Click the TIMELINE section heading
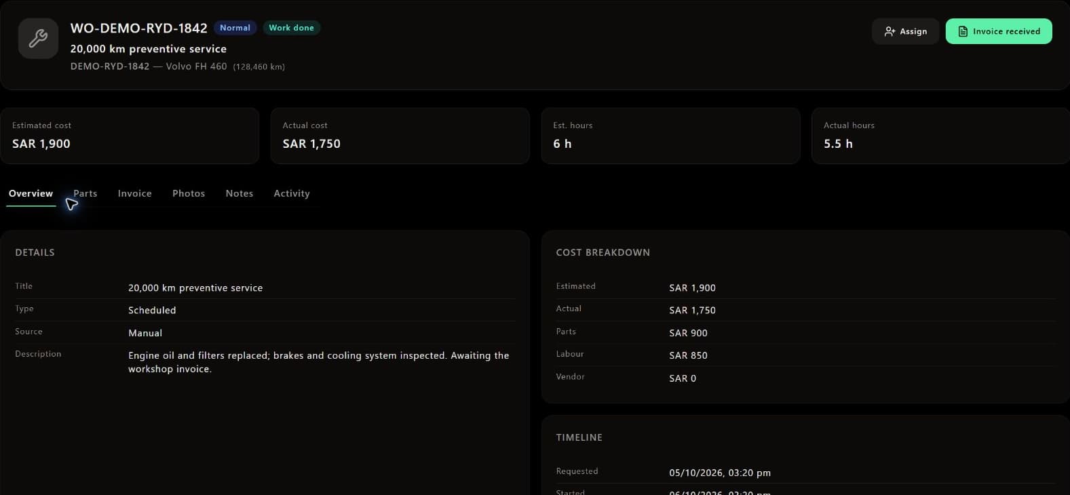This screenshot has height=495, width=1070. [x=579, y=437]
